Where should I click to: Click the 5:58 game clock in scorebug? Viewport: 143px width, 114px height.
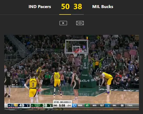(x=62, y=105)
